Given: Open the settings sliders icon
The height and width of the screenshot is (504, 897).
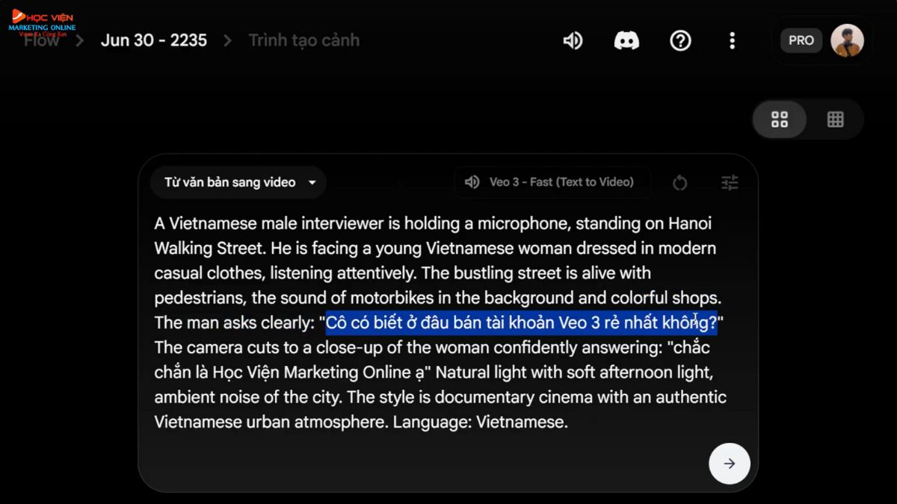Looking at the screenshot, I should coord(730,182).
